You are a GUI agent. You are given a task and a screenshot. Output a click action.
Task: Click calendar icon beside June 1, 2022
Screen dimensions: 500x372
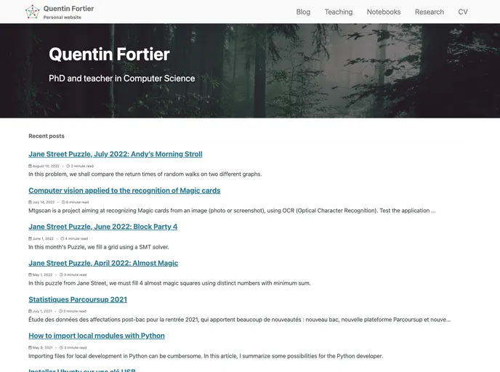[31, 238]
